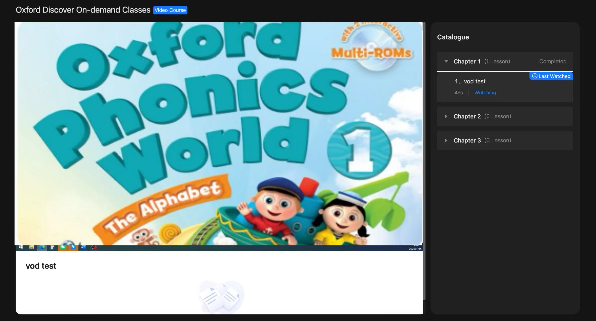
Task: Click the vertical scrollbar beside the video
Action: [424, 161]
